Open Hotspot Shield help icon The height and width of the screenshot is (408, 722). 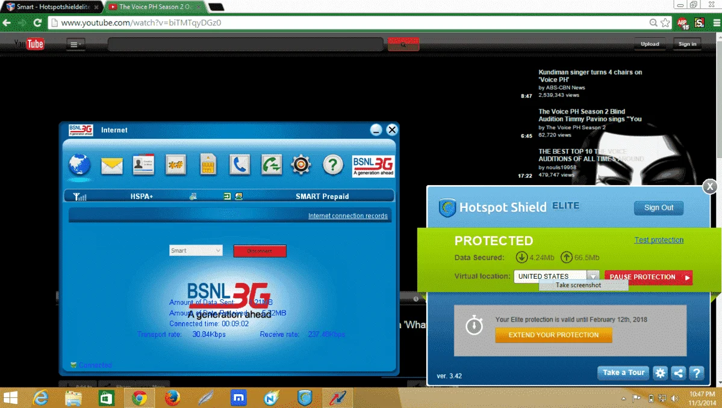click(x=696, y=373)
